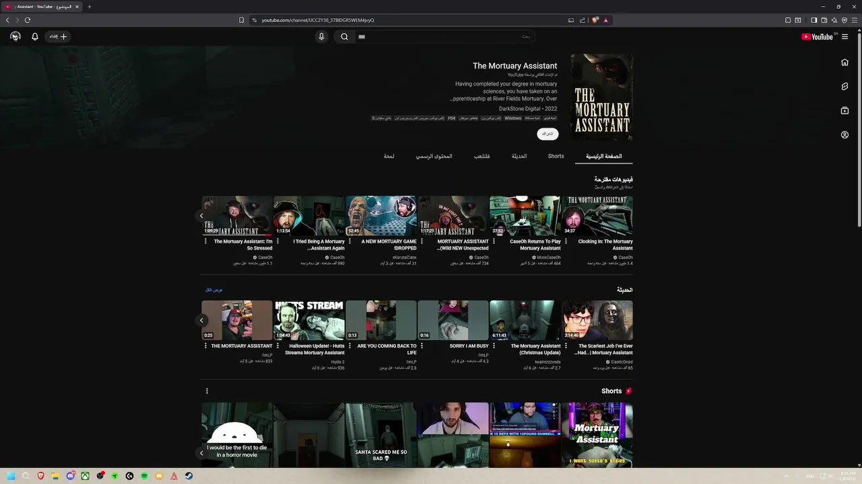Open YouTube notifications bell

pyautogui.click(x=35, y=36)
